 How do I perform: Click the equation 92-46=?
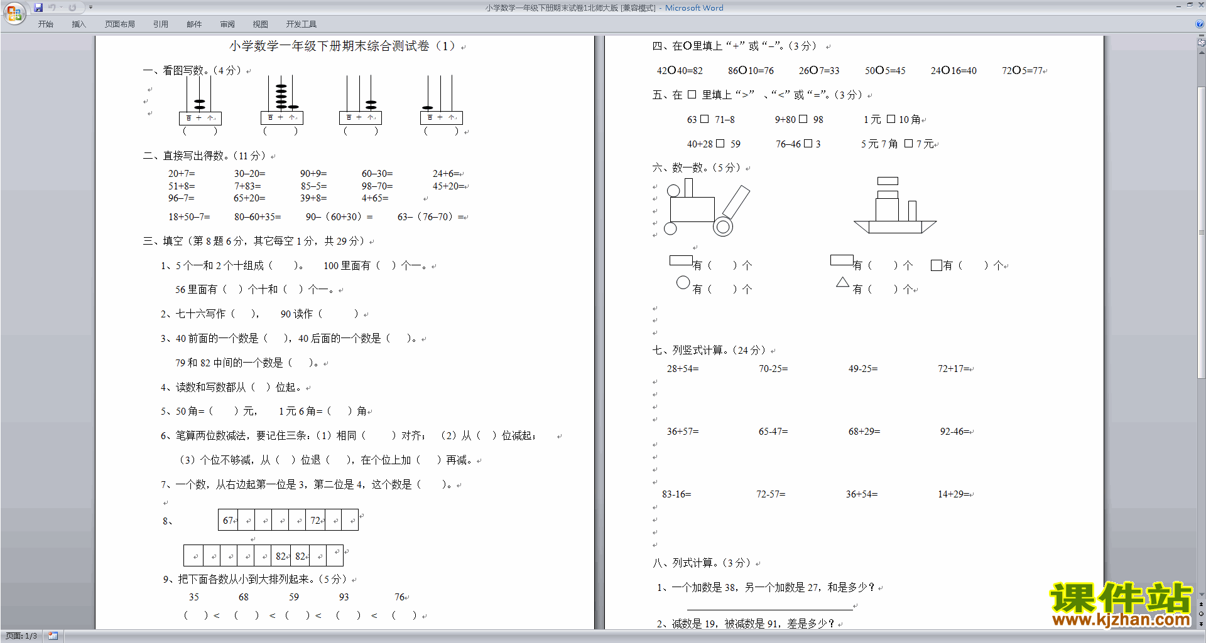coord(955,432)
